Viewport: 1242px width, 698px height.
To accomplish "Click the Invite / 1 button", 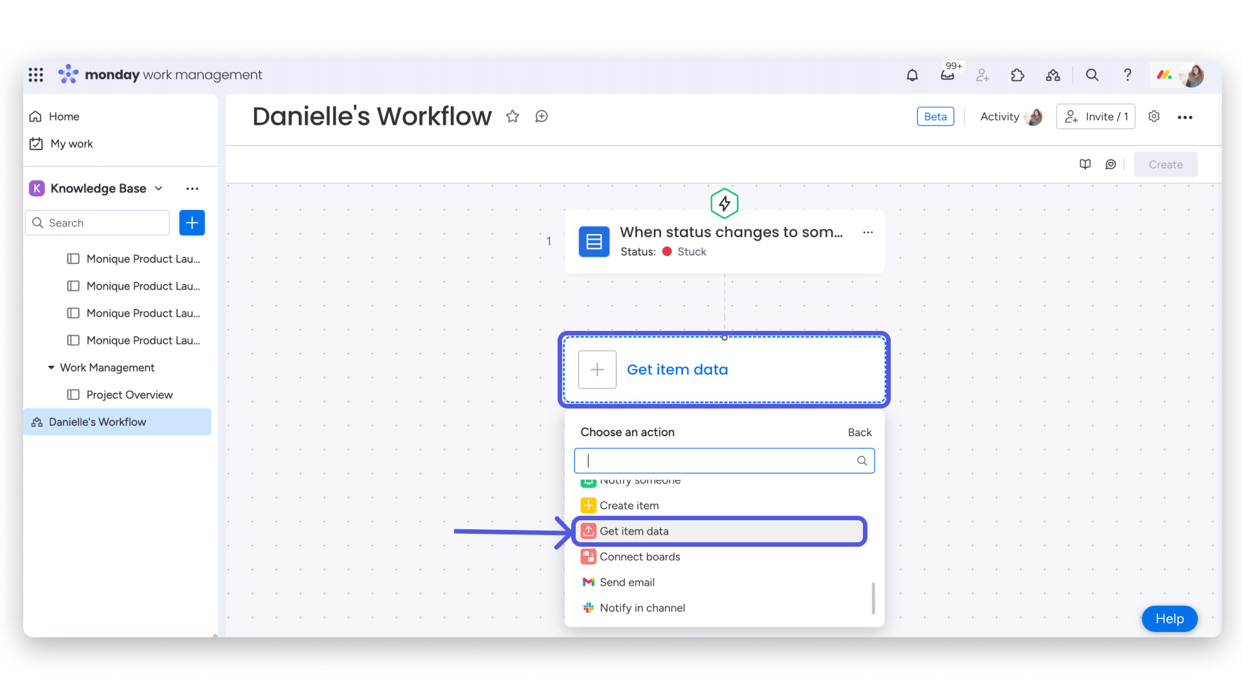I will click(1096, 116).
